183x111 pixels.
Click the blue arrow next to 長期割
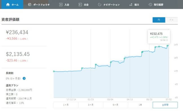coord(24,78)
